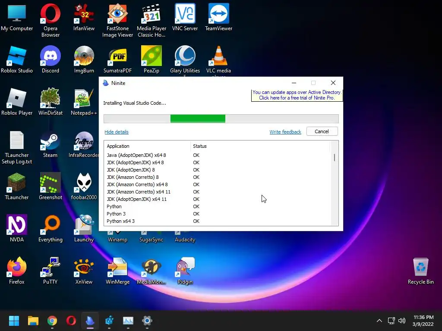Open the taskbar clock and date

[x=423, y=321]
